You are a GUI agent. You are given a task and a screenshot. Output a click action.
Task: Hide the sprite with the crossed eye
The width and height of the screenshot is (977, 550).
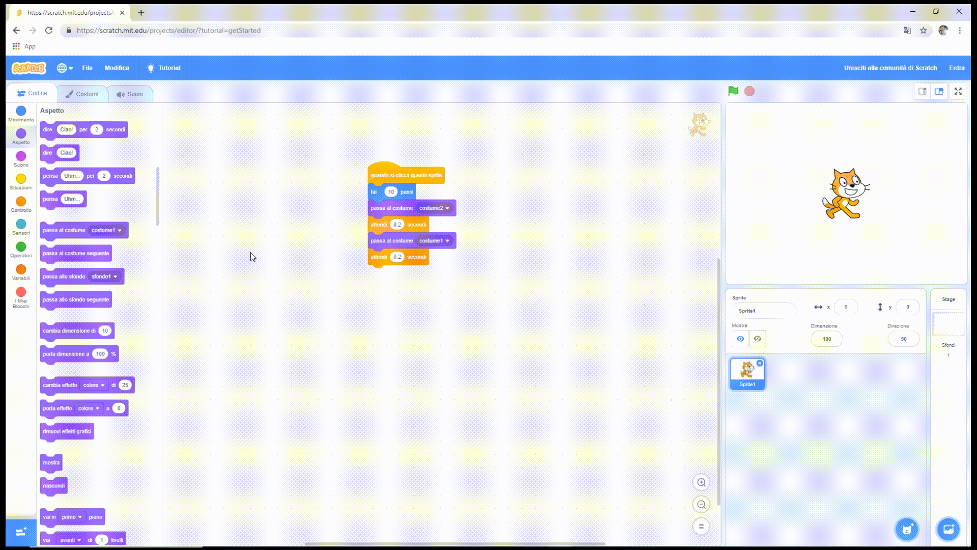click(x=757, y=339)
